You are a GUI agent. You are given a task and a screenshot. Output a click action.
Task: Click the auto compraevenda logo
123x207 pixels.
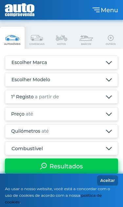point(20,10)
